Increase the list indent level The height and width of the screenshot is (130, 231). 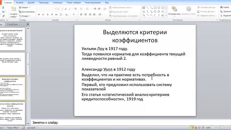(99, 9)
